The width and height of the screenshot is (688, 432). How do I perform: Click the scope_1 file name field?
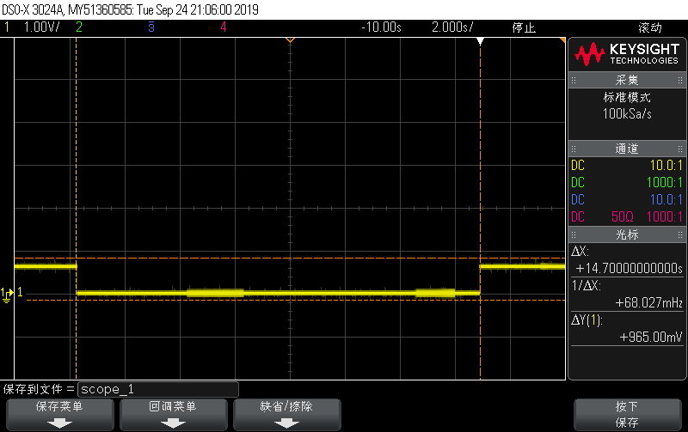point(158,389)
